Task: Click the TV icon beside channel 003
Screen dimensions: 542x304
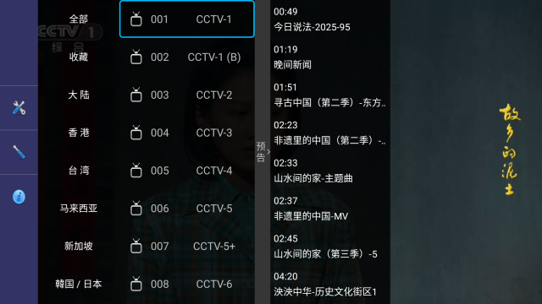Action: click(136, 95)
